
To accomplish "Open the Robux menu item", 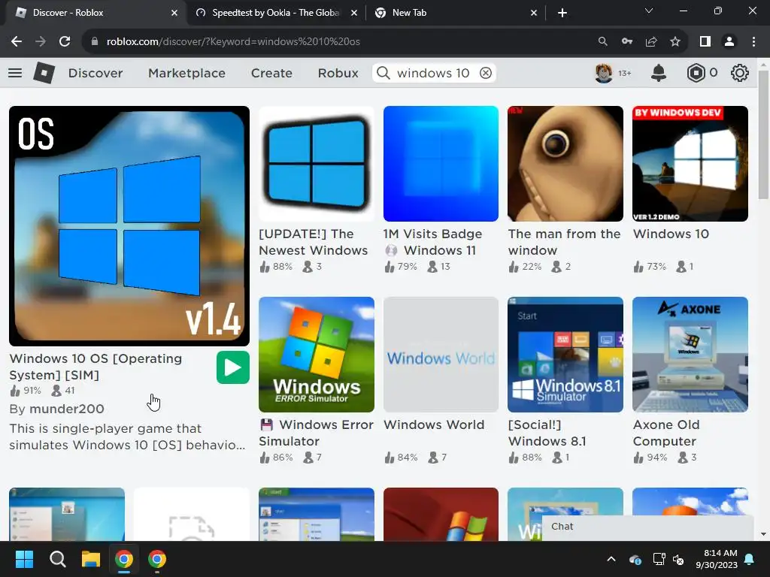I will 338,73.
